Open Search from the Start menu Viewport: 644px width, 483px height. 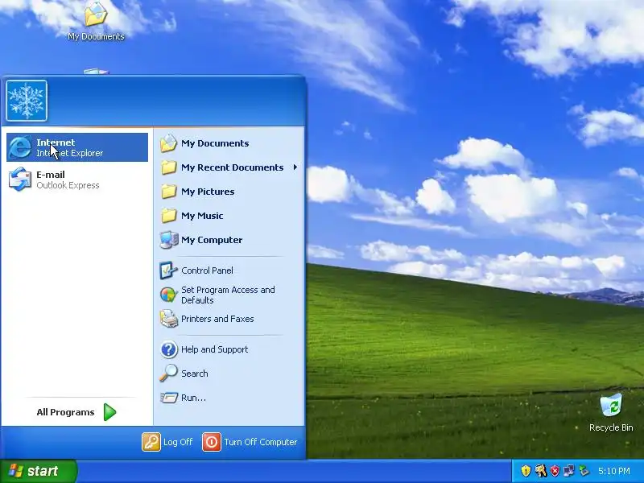pyautogui.click(x=229, y=374)
